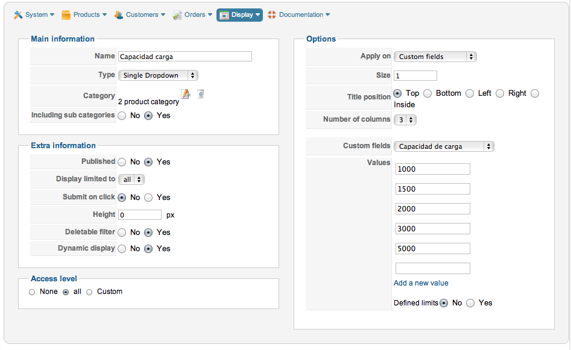Image resolution: width=571 pixels, height=350 pixels.
Task: Click the System wrench icon
Action: coord(18,14)
